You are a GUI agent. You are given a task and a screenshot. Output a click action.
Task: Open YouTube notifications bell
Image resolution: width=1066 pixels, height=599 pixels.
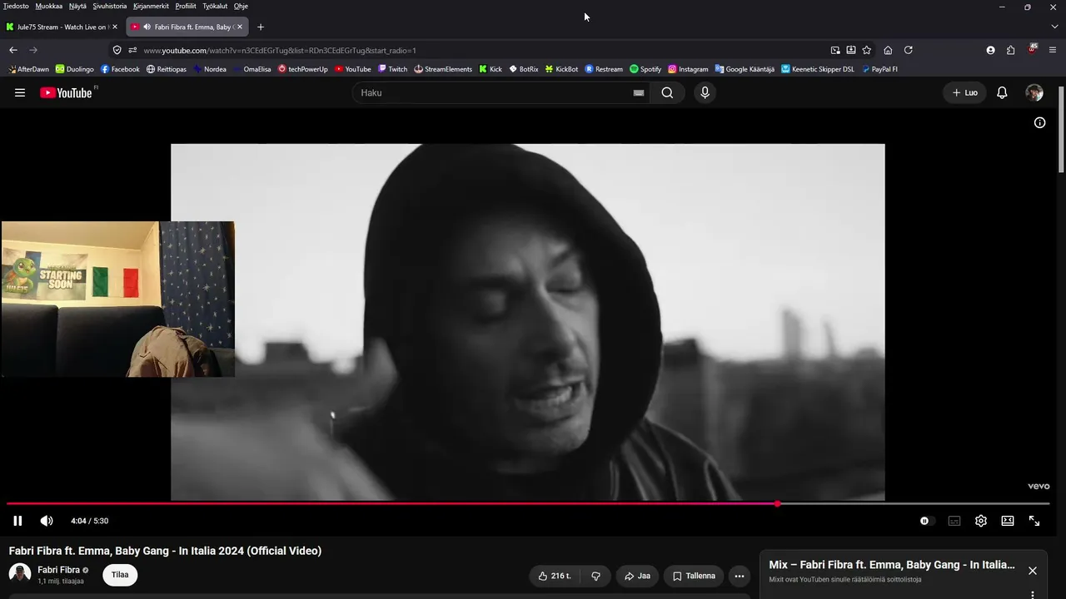tap(1002, 93)
